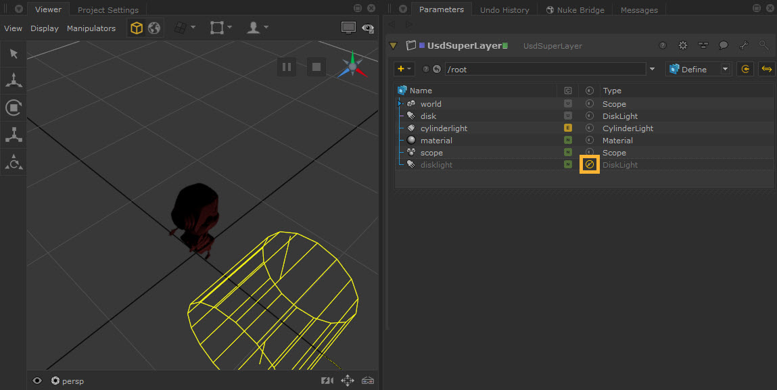Image resolution: width=777 pixels, height=390 pixels.
Task: Toggle the disabled state of disklight row
Action: click(589, 165)
